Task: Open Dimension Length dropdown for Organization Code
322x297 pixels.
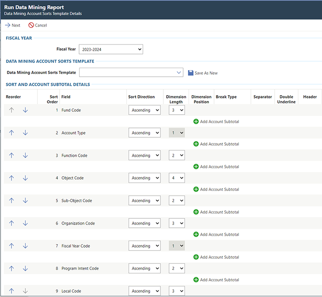Action: pyautogui.click(x=177, y=223)
